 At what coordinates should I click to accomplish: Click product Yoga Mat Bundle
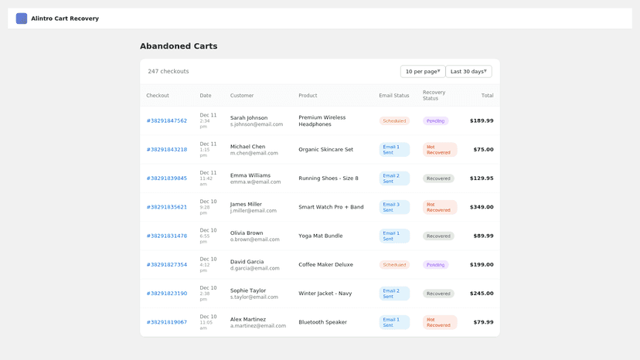click(x=321, y=236)
